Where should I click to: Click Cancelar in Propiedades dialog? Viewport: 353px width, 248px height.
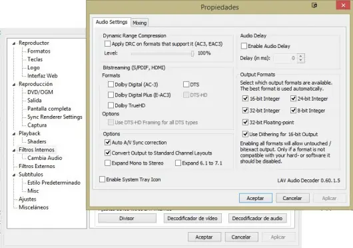pos(292,198)
